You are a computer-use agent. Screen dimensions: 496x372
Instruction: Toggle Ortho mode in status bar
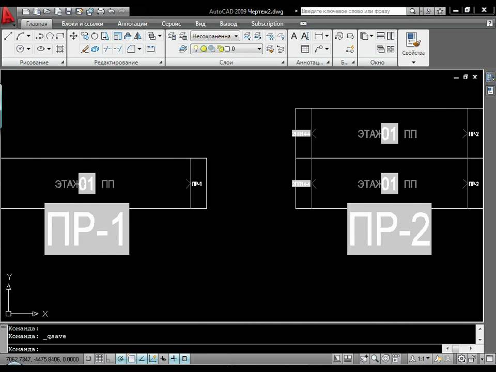(x=110, y=359)
